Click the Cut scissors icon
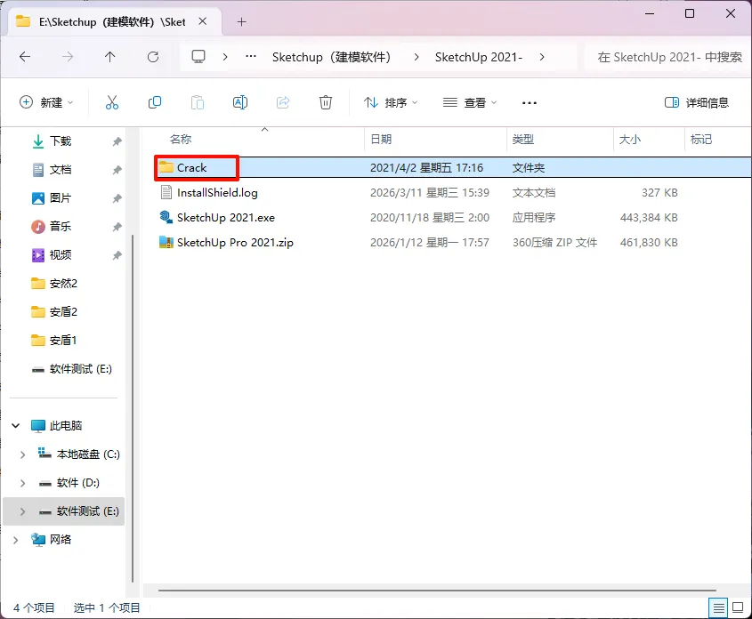Screen dimensions: 752x619 (112, 102)
